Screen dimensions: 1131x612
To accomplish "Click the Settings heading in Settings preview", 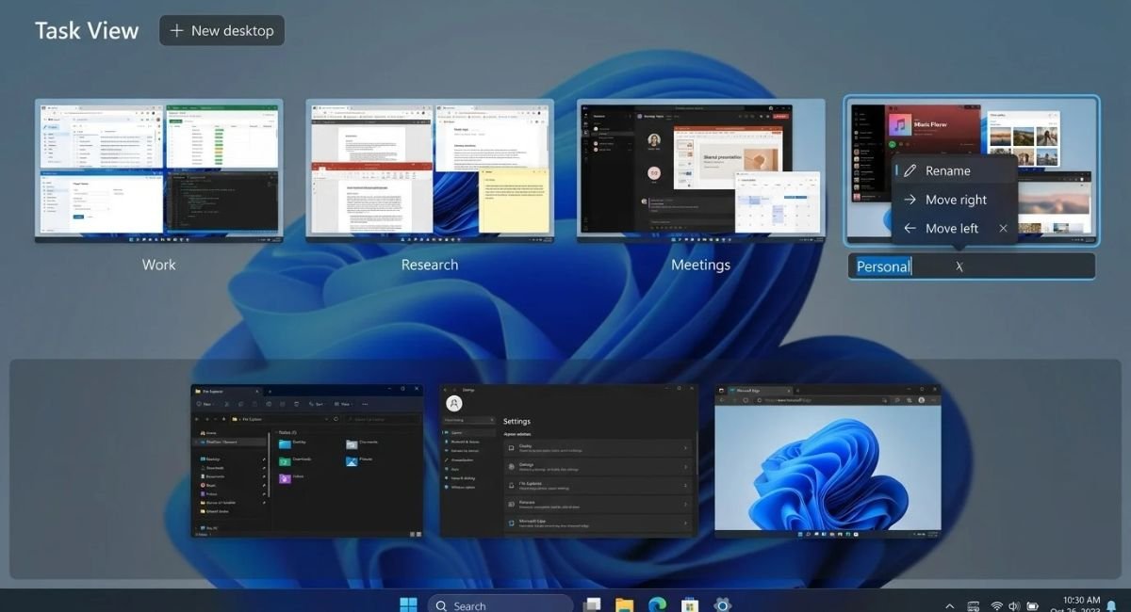I will (x=516, y=421).
